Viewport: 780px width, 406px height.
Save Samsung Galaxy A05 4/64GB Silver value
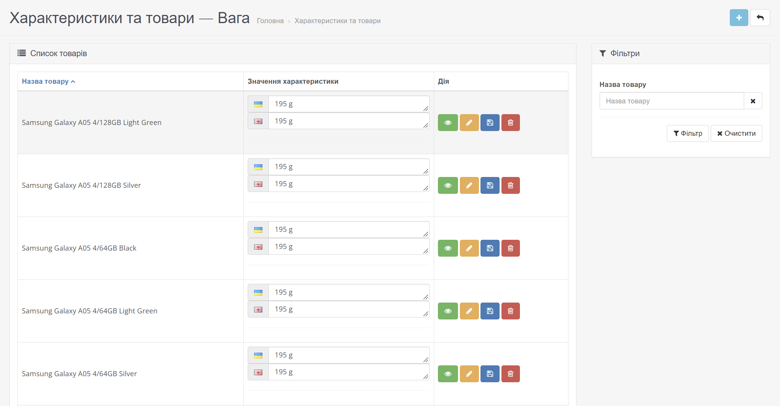(x=490, y=374)
